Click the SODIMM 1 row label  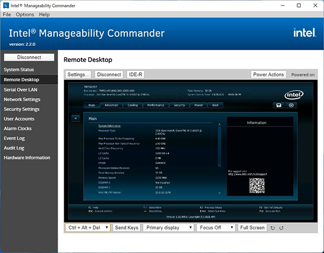click(104, 188)
